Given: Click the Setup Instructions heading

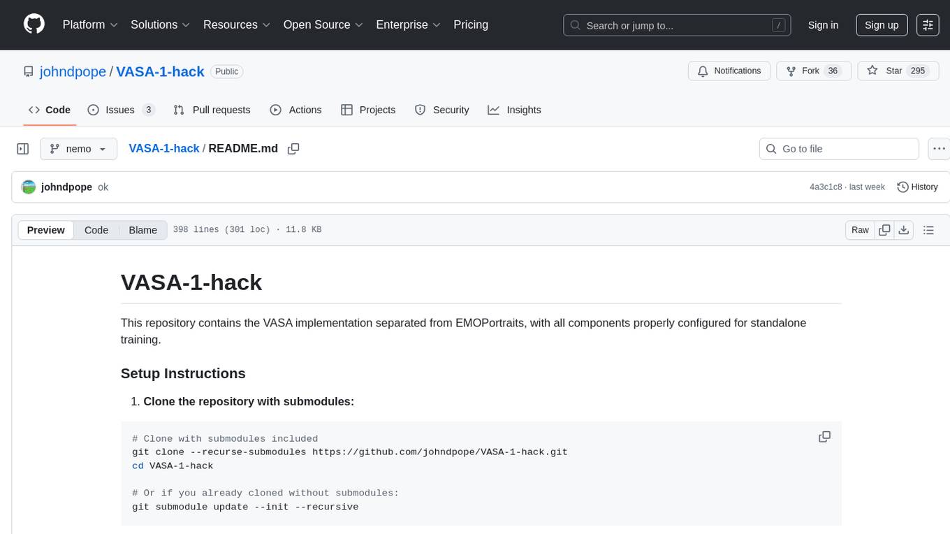Looking at the screenshot, I should click(183, 373).
